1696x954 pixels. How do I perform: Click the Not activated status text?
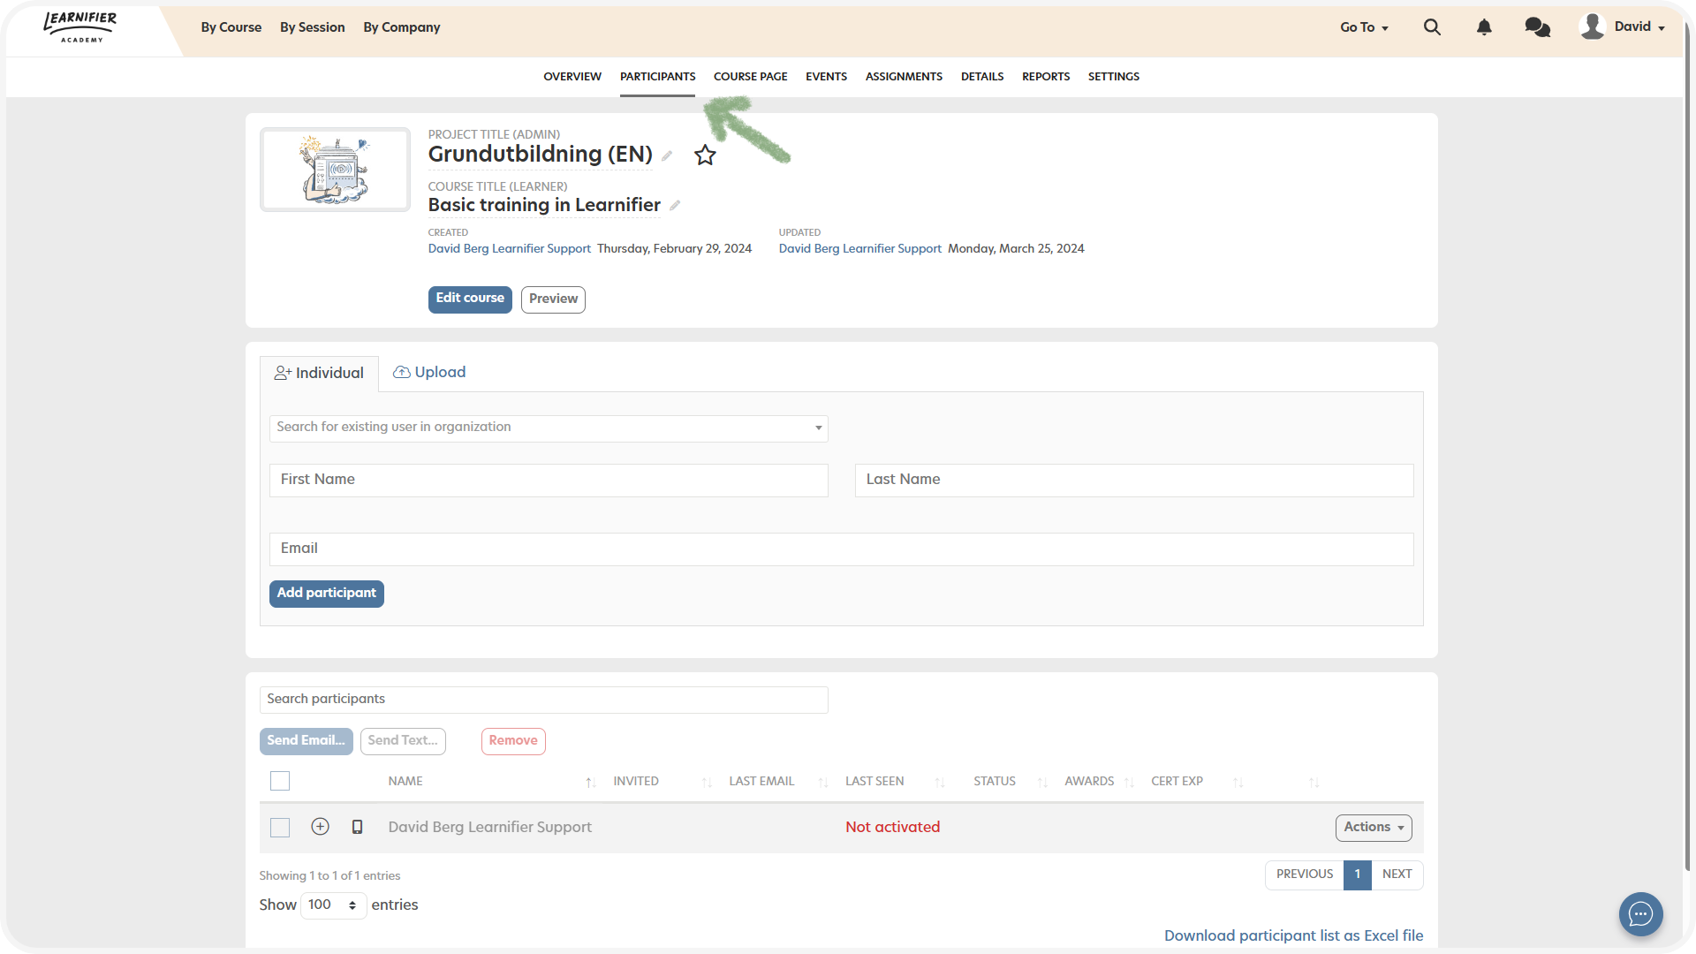point(892,828)
